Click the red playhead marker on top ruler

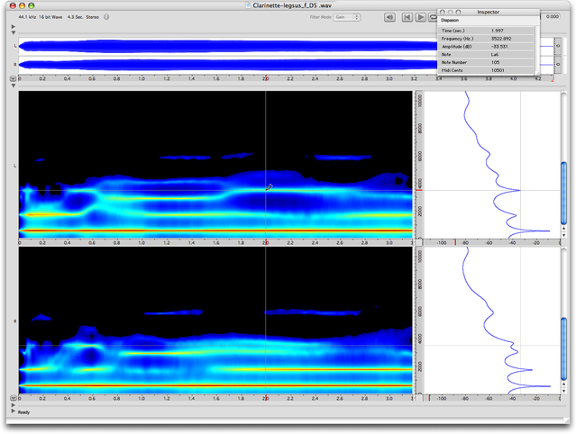[265, 78]
